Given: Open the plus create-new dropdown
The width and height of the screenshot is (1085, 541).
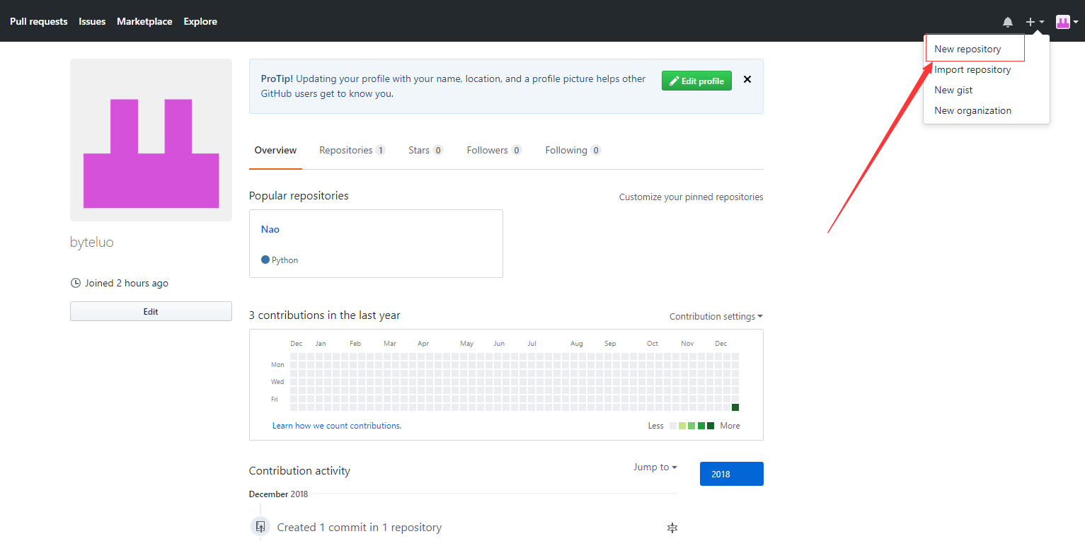Looking at the screenshot, I should 1034,22.
